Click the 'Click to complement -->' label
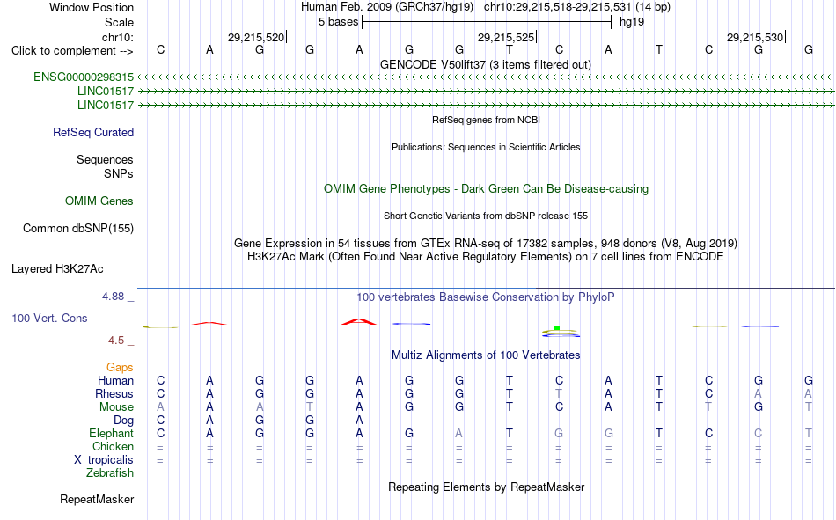 pos(72,51)
